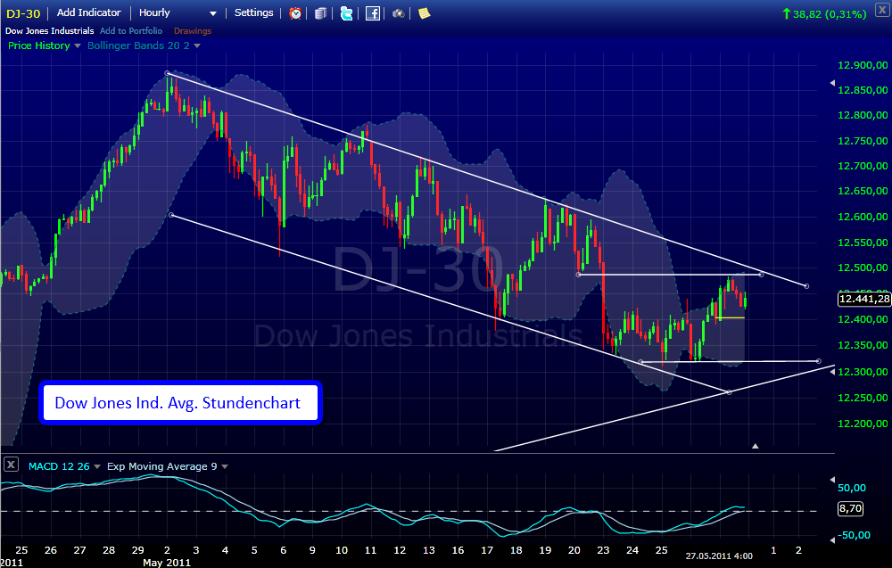Select the 12.490 resistance line's left end handle
Screen dimensions: 892x568
click(579, 275)
